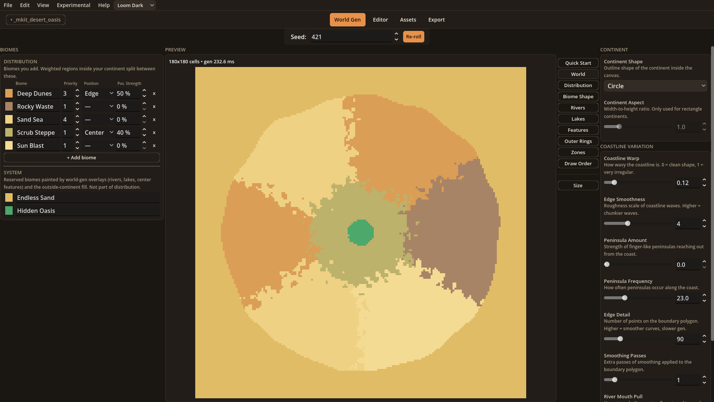Remove the Sun Blast biome row

(154, 146)
